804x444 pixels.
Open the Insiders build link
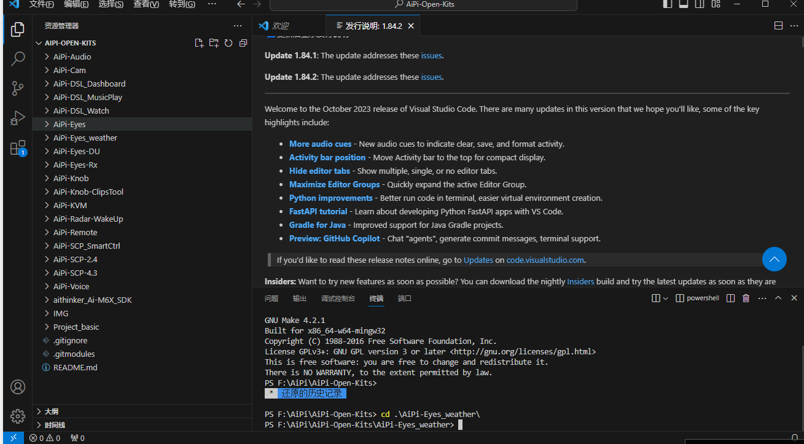pos(580,281)
